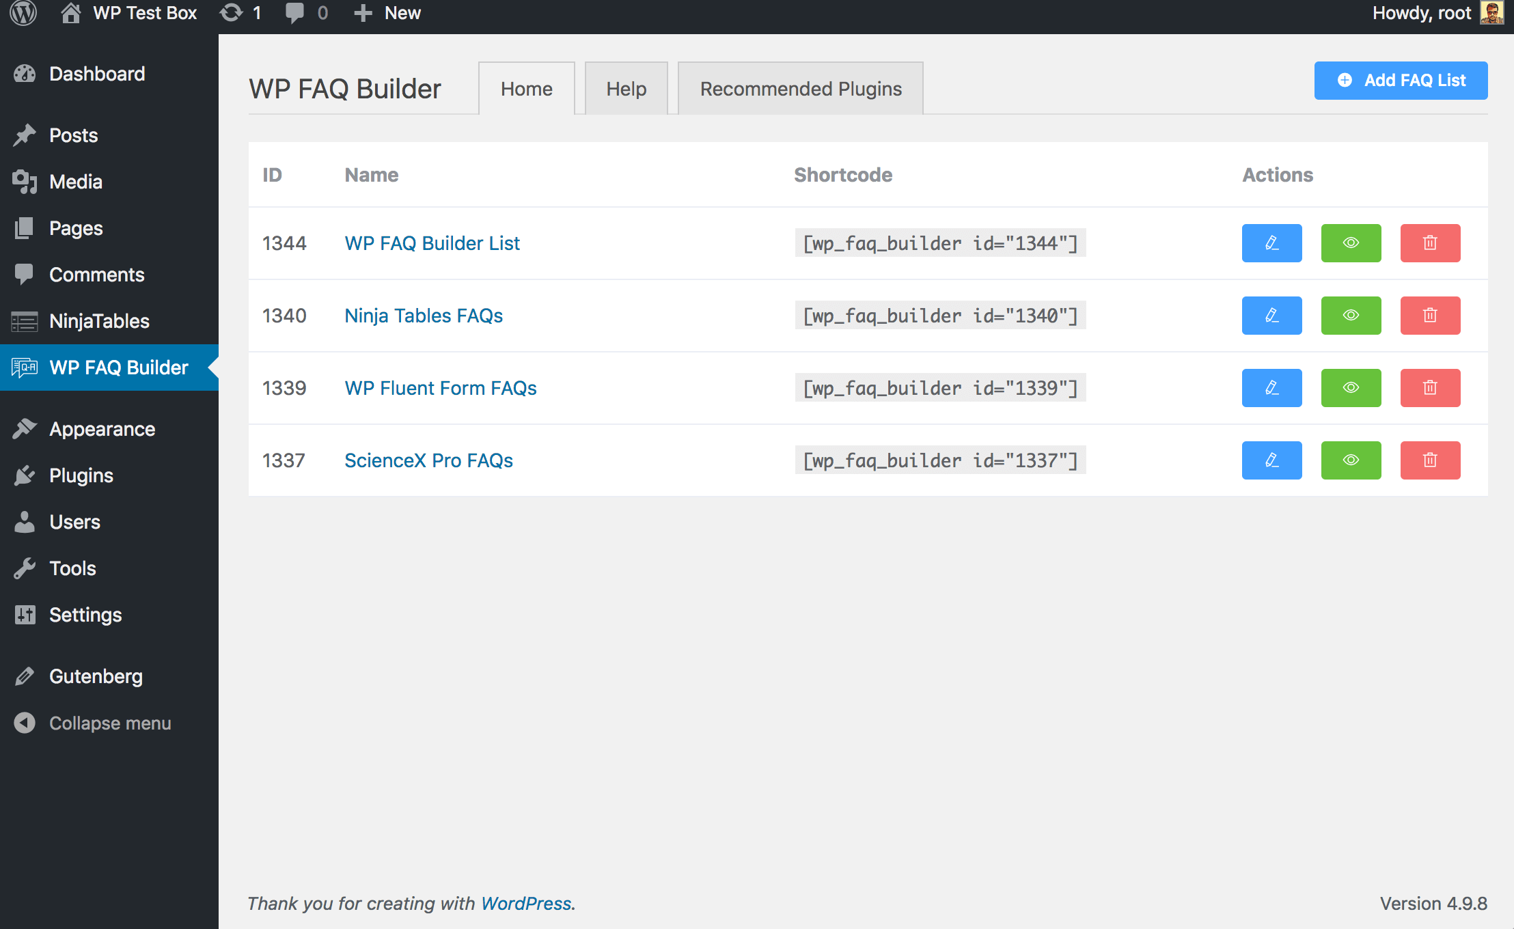Screen dimensions: 1514x929
Task: Go to the Settings menu
Action: [109, 615]
